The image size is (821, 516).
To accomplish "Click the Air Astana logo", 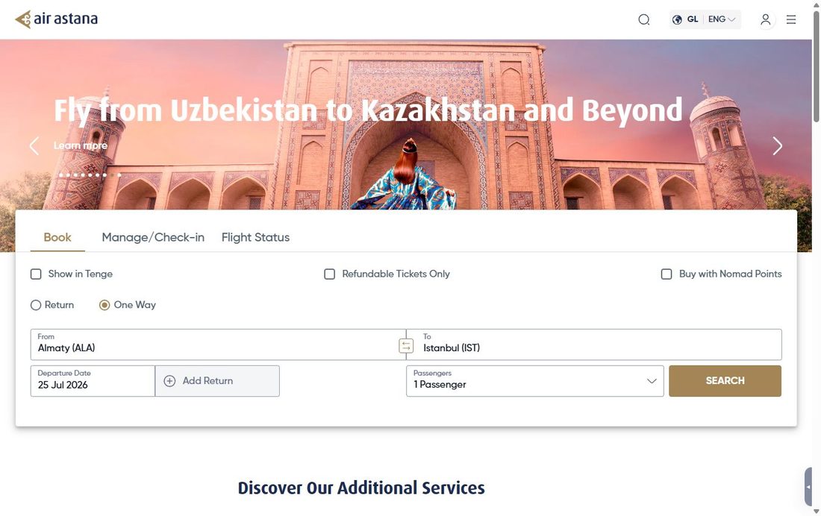I will 56,19.
